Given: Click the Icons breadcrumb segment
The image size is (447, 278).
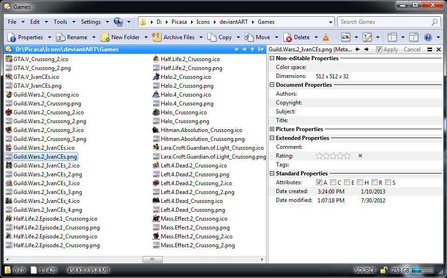Looking at the screenshot, I should click(x=203, y=22).
